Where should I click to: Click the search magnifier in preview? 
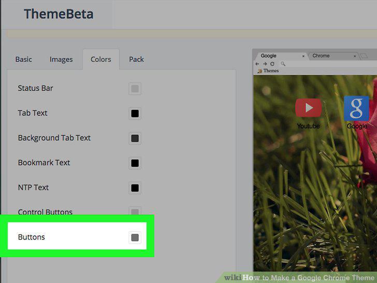click(x=283, y=64)
